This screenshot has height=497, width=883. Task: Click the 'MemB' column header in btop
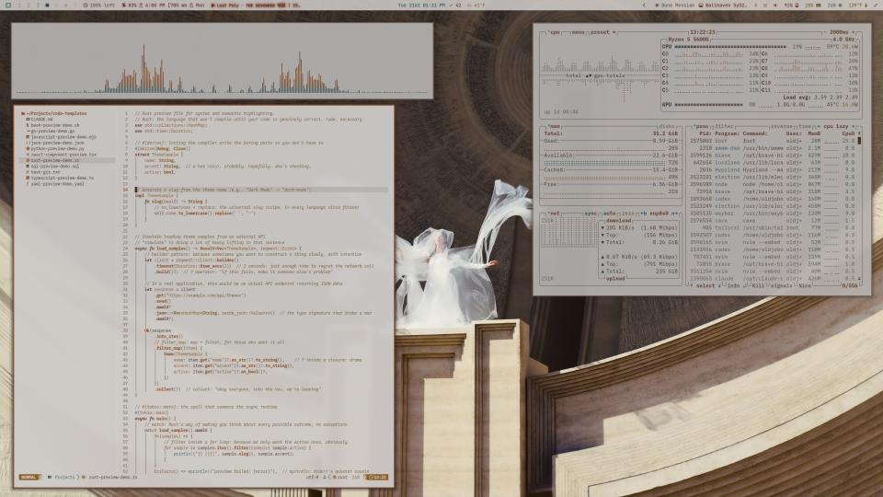[814, 133]
